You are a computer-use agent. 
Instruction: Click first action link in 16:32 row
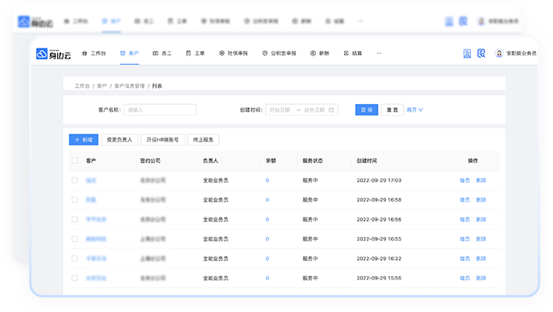(465, 258)
